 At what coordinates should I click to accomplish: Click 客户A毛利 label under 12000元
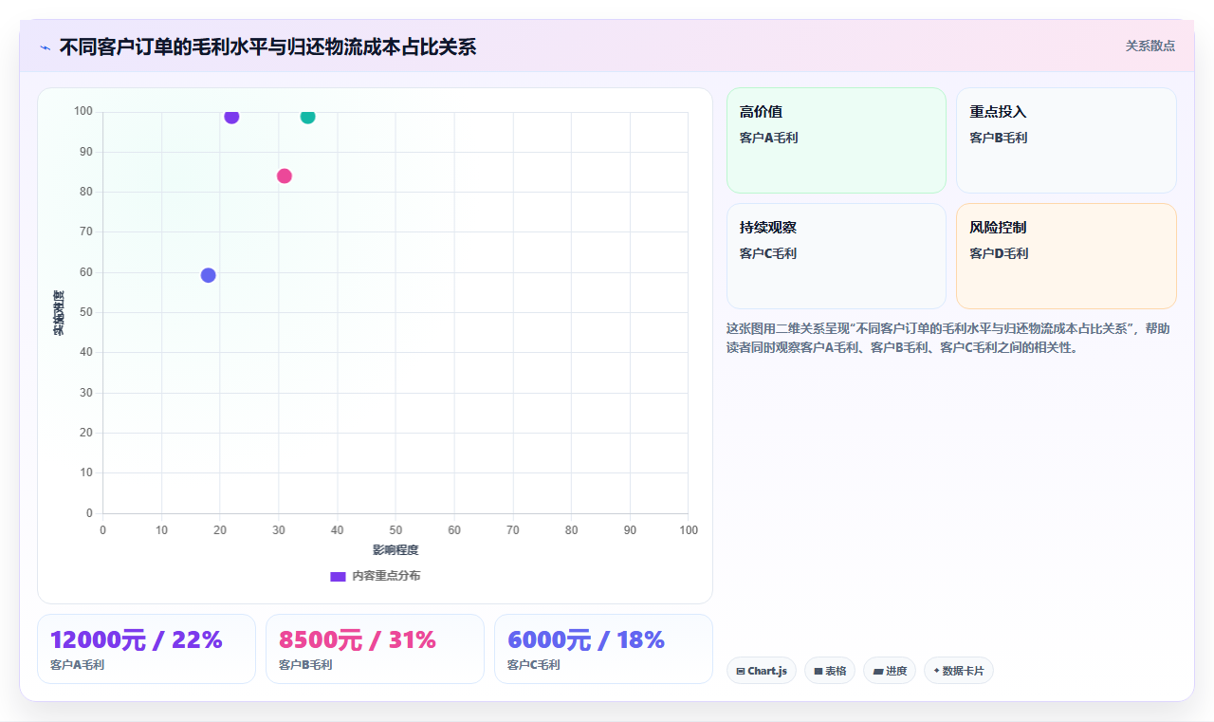click(78, 665)
